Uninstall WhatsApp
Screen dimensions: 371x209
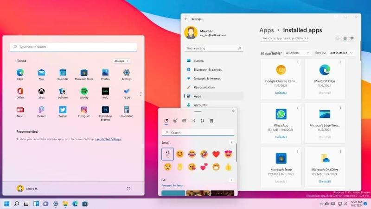(281, 137)
